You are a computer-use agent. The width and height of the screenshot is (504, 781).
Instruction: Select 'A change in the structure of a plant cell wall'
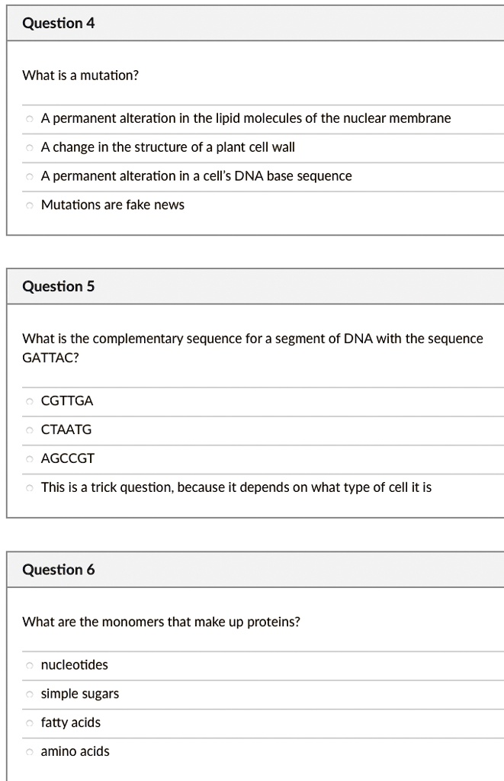point(29,147)
